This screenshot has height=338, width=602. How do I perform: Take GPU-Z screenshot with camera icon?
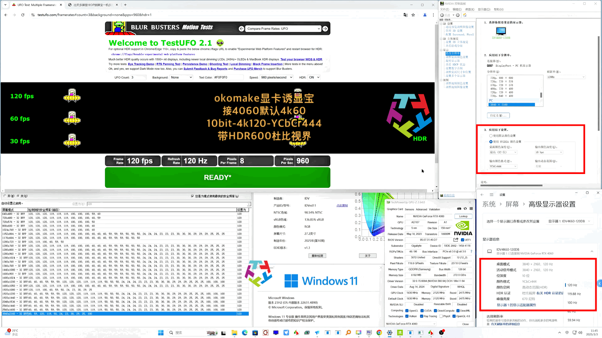point(459,209)
